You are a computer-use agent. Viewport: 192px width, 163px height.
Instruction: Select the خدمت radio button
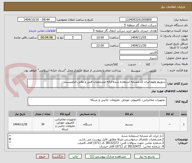pos(140,64)
